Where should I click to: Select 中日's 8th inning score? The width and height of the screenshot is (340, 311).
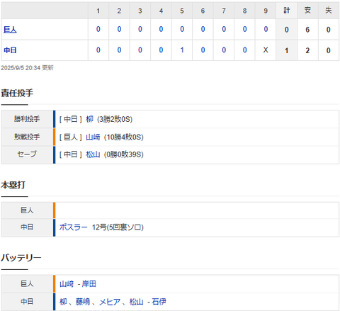tap(244, 50)
